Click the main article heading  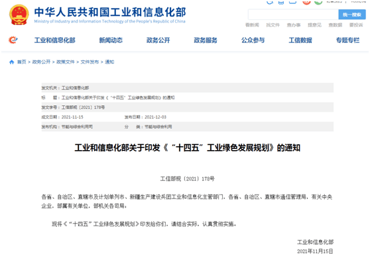[188, 148]
